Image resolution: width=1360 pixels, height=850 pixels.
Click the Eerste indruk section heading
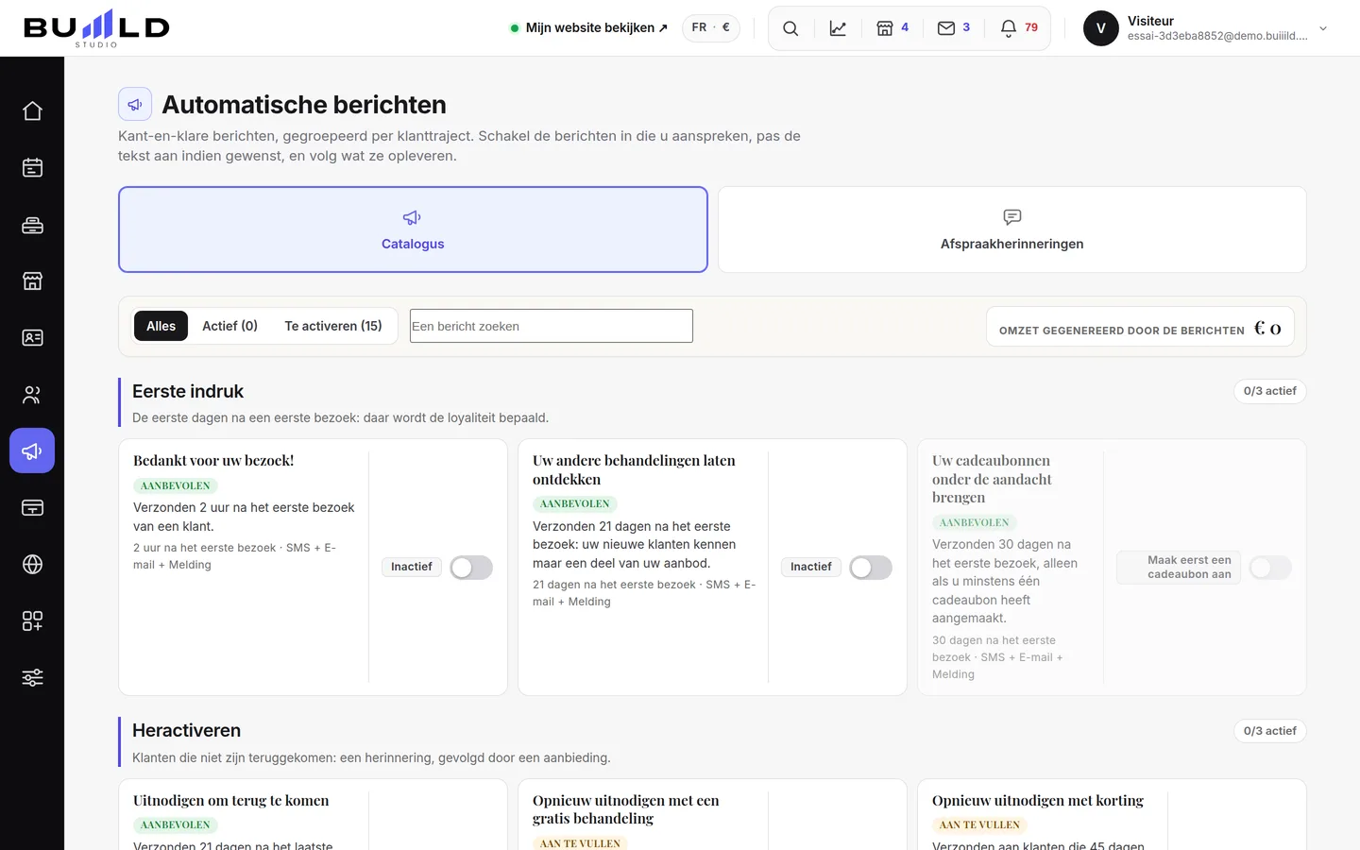pyautogui.click(x=188, y=391)
